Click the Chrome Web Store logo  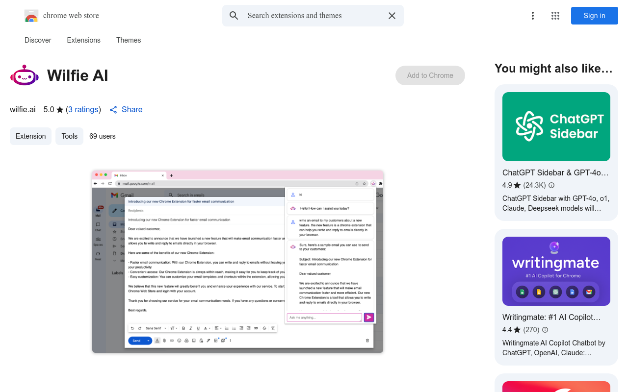click(x=31, y=16)
